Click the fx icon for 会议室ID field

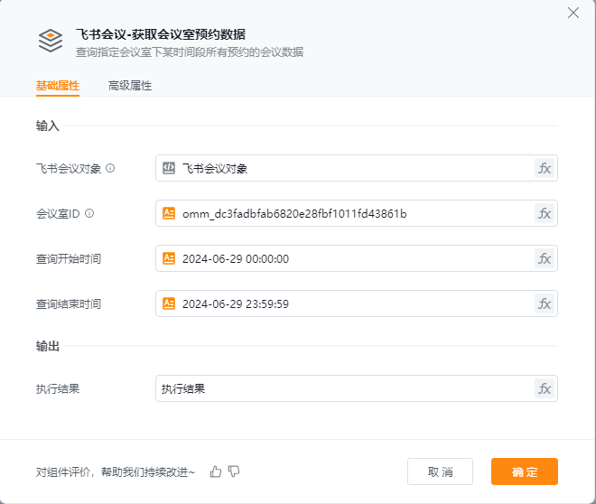(x=545, y=213)
